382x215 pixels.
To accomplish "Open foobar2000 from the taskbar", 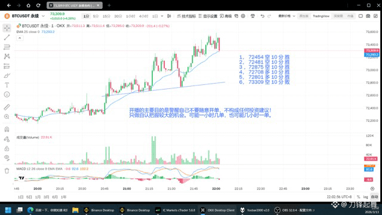I will coord(255,210).
